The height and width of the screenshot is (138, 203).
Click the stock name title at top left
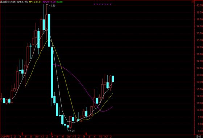tap(8, 2)
